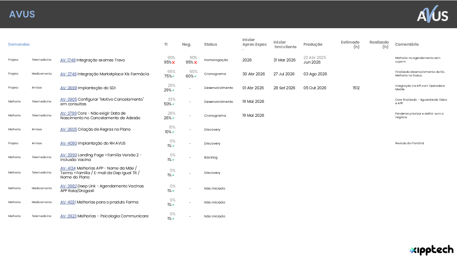Viewport: 457px width, 257px height.
Task: Click the green check beside 10% for AV-3605
Action: [173, 132]
